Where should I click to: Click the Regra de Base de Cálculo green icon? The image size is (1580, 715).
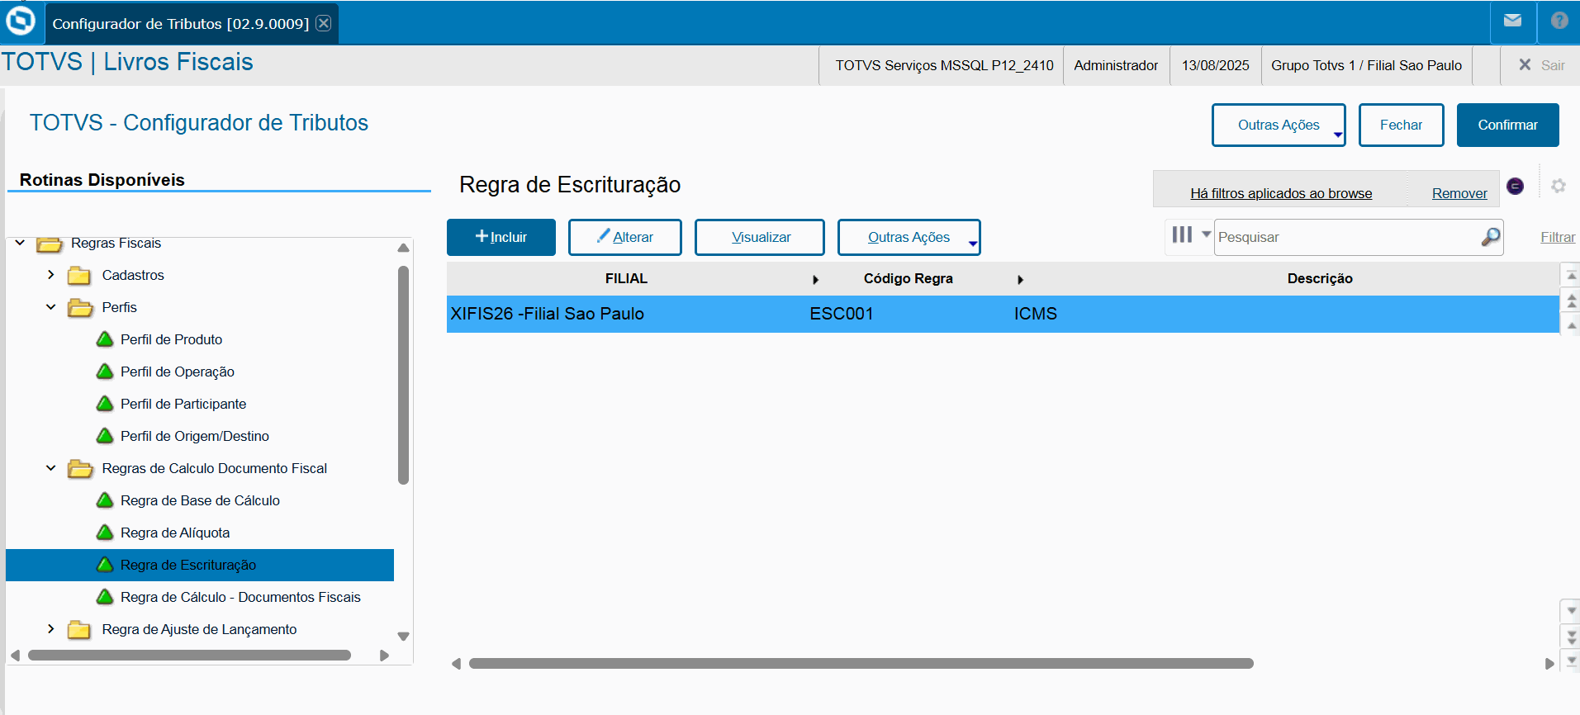click(x=105, y=500)
